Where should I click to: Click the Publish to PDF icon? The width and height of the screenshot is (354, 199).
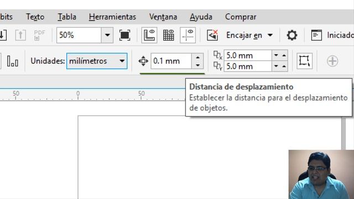point(39,35)
